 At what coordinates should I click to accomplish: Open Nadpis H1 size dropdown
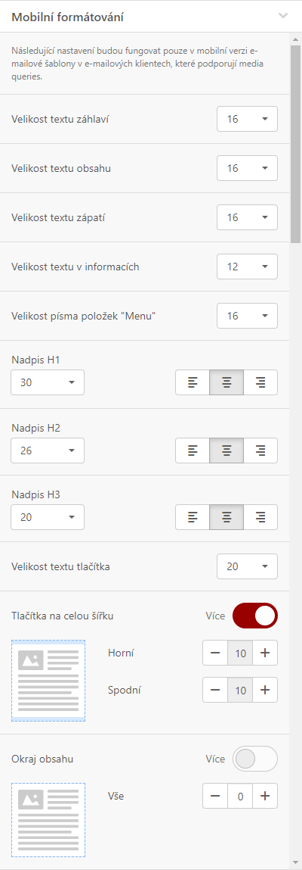click(48, 382)
